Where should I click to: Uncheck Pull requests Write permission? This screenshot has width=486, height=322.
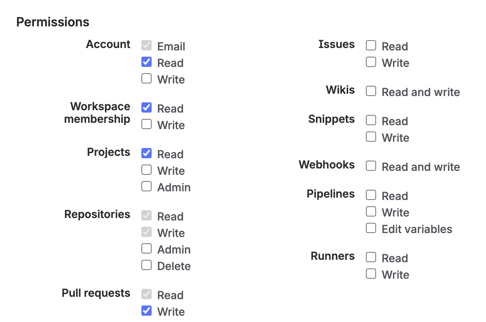point(147,311)
